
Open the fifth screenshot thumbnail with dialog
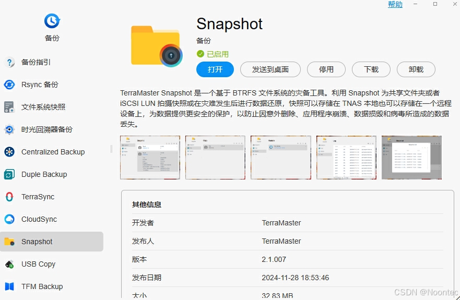coord(411,158)
